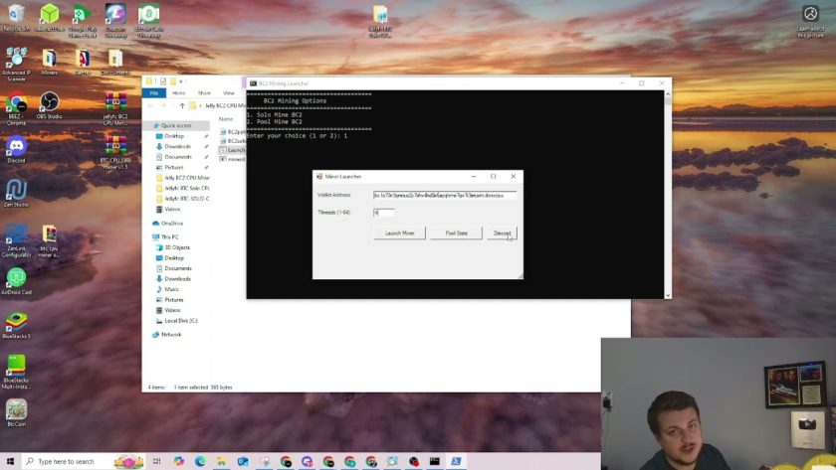Screen dimensions: 836x470
Task: Switch to the View tab in Explorer
Action: (x=228, y=92)
